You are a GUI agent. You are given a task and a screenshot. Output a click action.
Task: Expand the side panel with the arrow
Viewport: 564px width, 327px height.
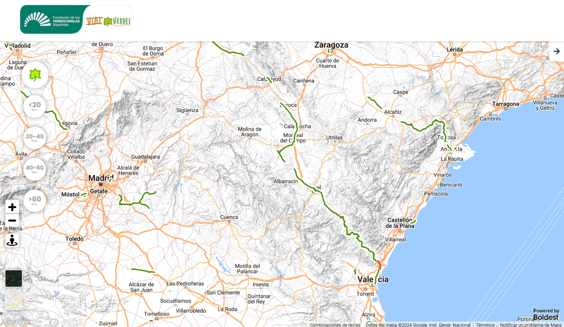tap(556, 51)
